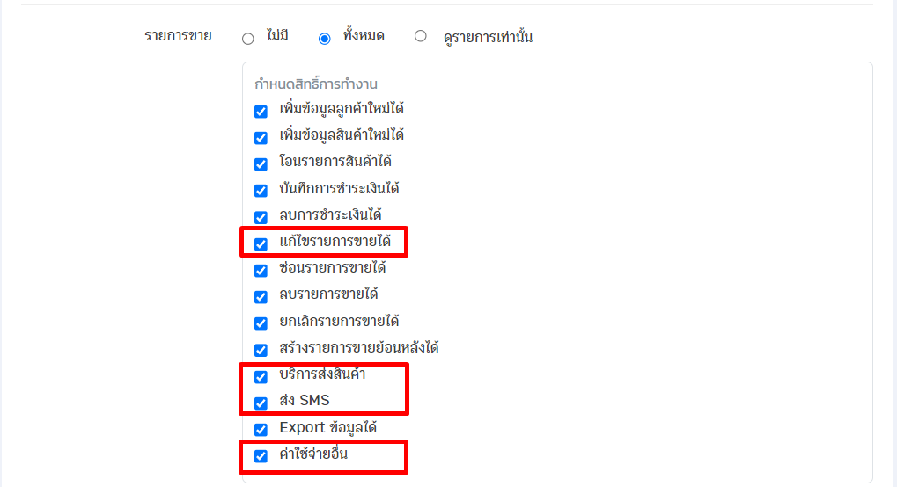Uncheck บริการส่งสินค้า checkbox
Screen dimensions: 897x487
pyautogui.click(x=261, y=377)
